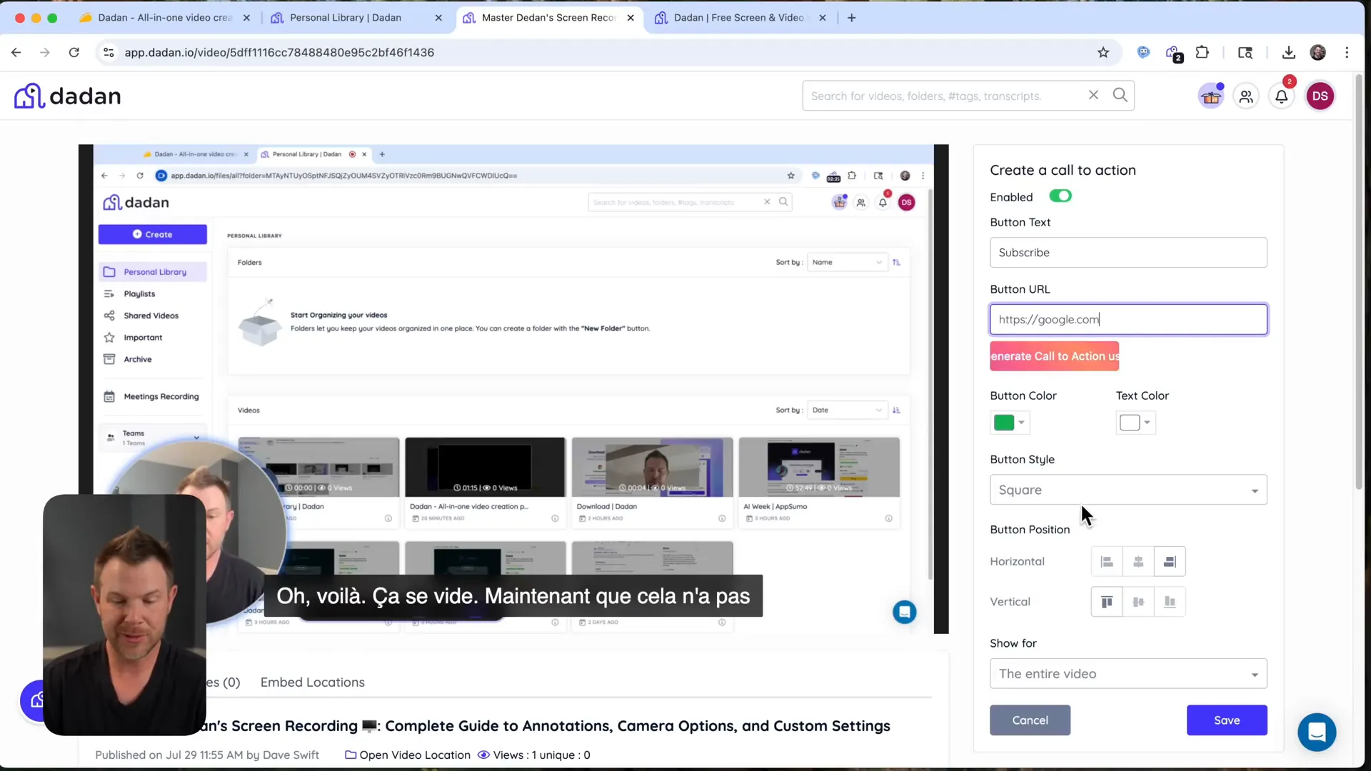
Task: Open the gift box rewards icon
Action: click(1211, 96)
